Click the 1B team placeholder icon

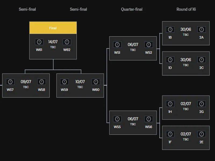coord(170,30)
